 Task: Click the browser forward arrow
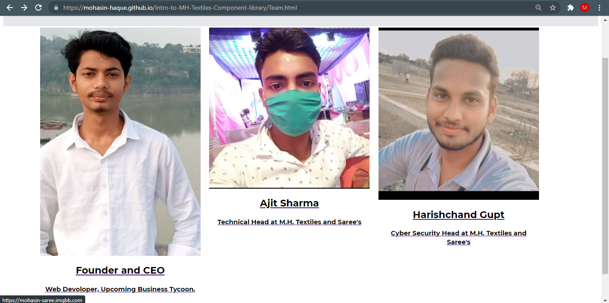[24, 8]
